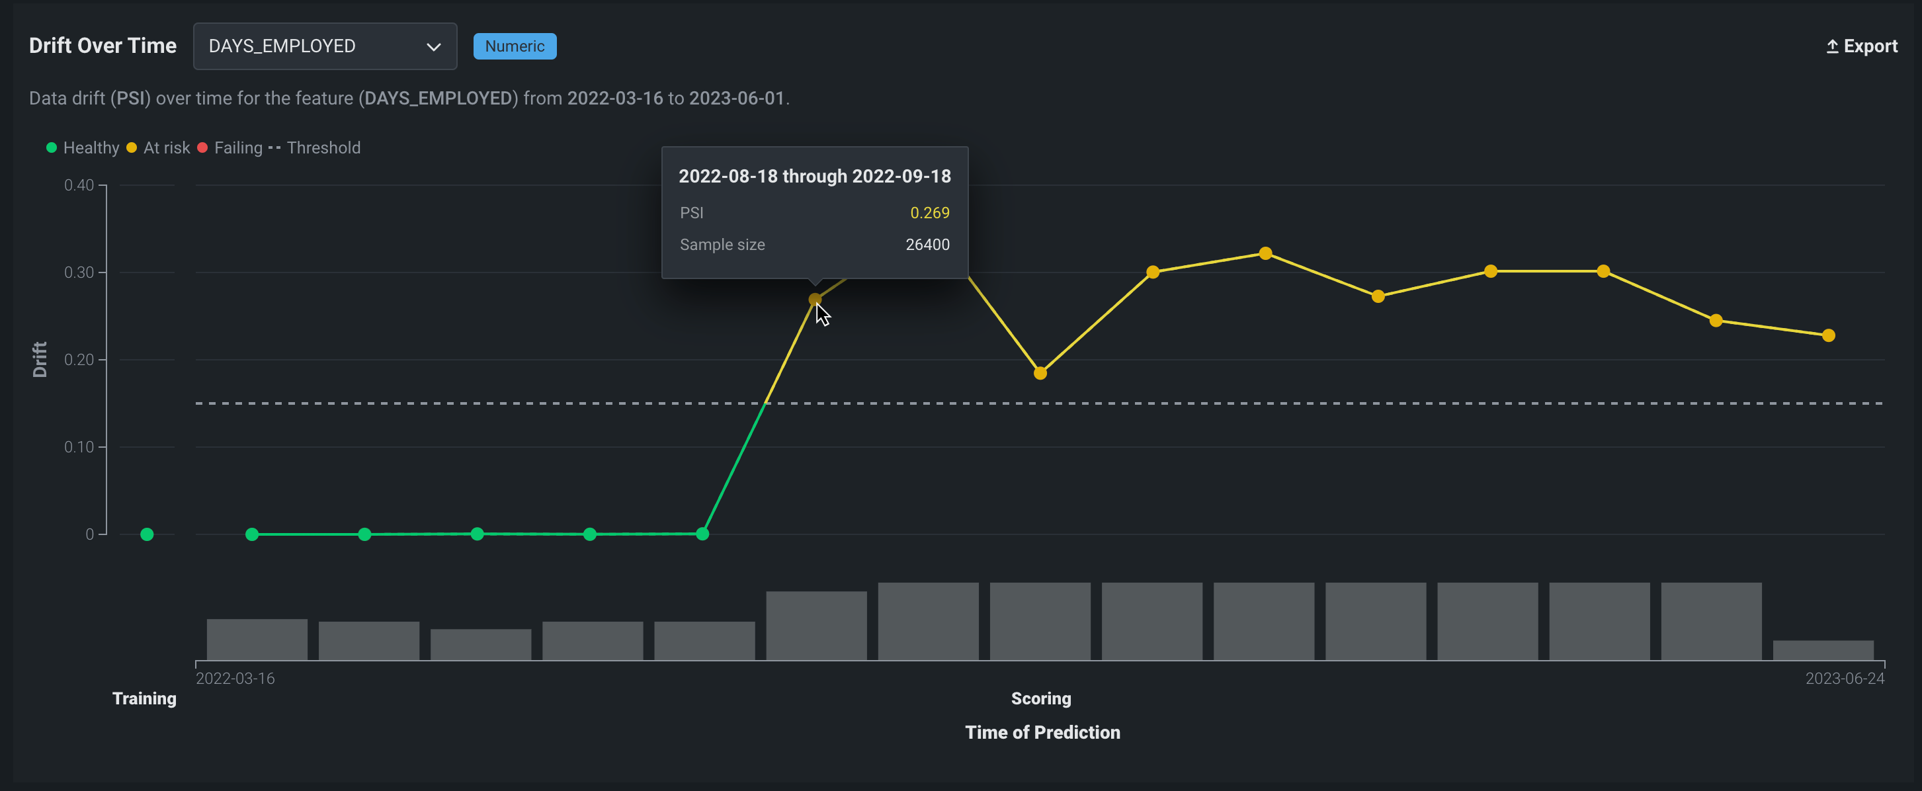1922x791 pixels.
Task: Click the first sample-size bar in the histogram
Action: pyautogui.click(x=257, y=640)
